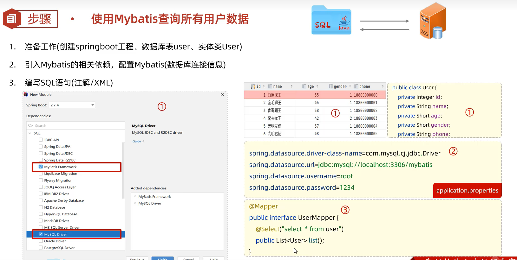Check the PostgreSQL Driver dependency
This screenshot has height=260, width=517.
tap(41, 248)
